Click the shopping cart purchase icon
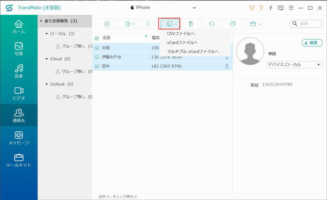The image size is (327, 200). [252, 8]
